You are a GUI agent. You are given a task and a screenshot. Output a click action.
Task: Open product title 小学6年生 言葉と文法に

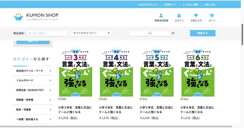[x=197, y=110]
